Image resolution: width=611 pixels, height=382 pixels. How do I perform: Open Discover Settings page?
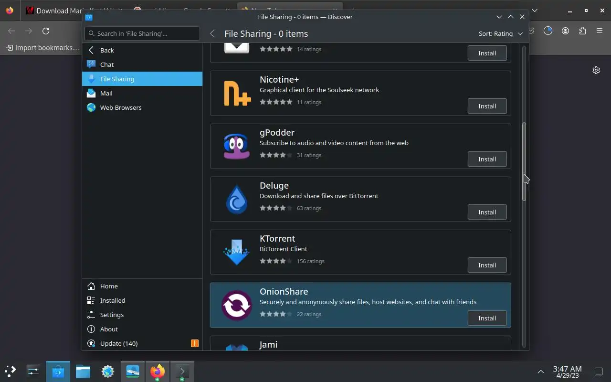pos(142,315)
